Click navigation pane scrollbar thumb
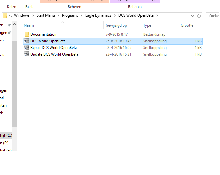 click(x=15, y=84)
